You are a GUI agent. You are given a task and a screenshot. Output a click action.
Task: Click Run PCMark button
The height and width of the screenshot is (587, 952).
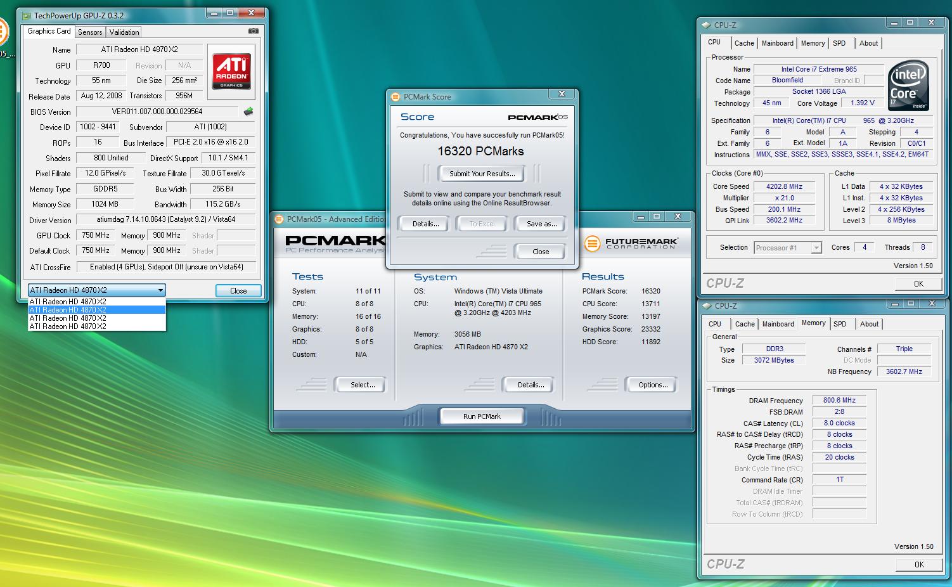pyautogui.click(x=482, y=416)
